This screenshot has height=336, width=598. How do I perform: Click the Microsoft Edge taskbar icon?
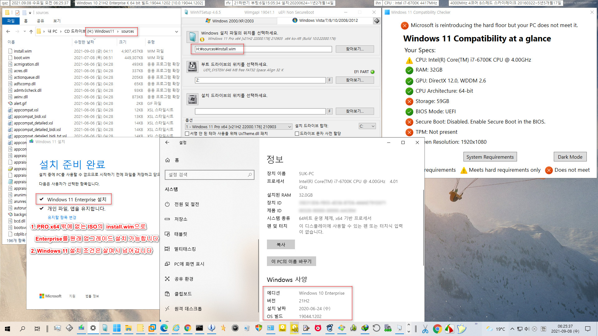pyautogui.click(x=164, y=328)
